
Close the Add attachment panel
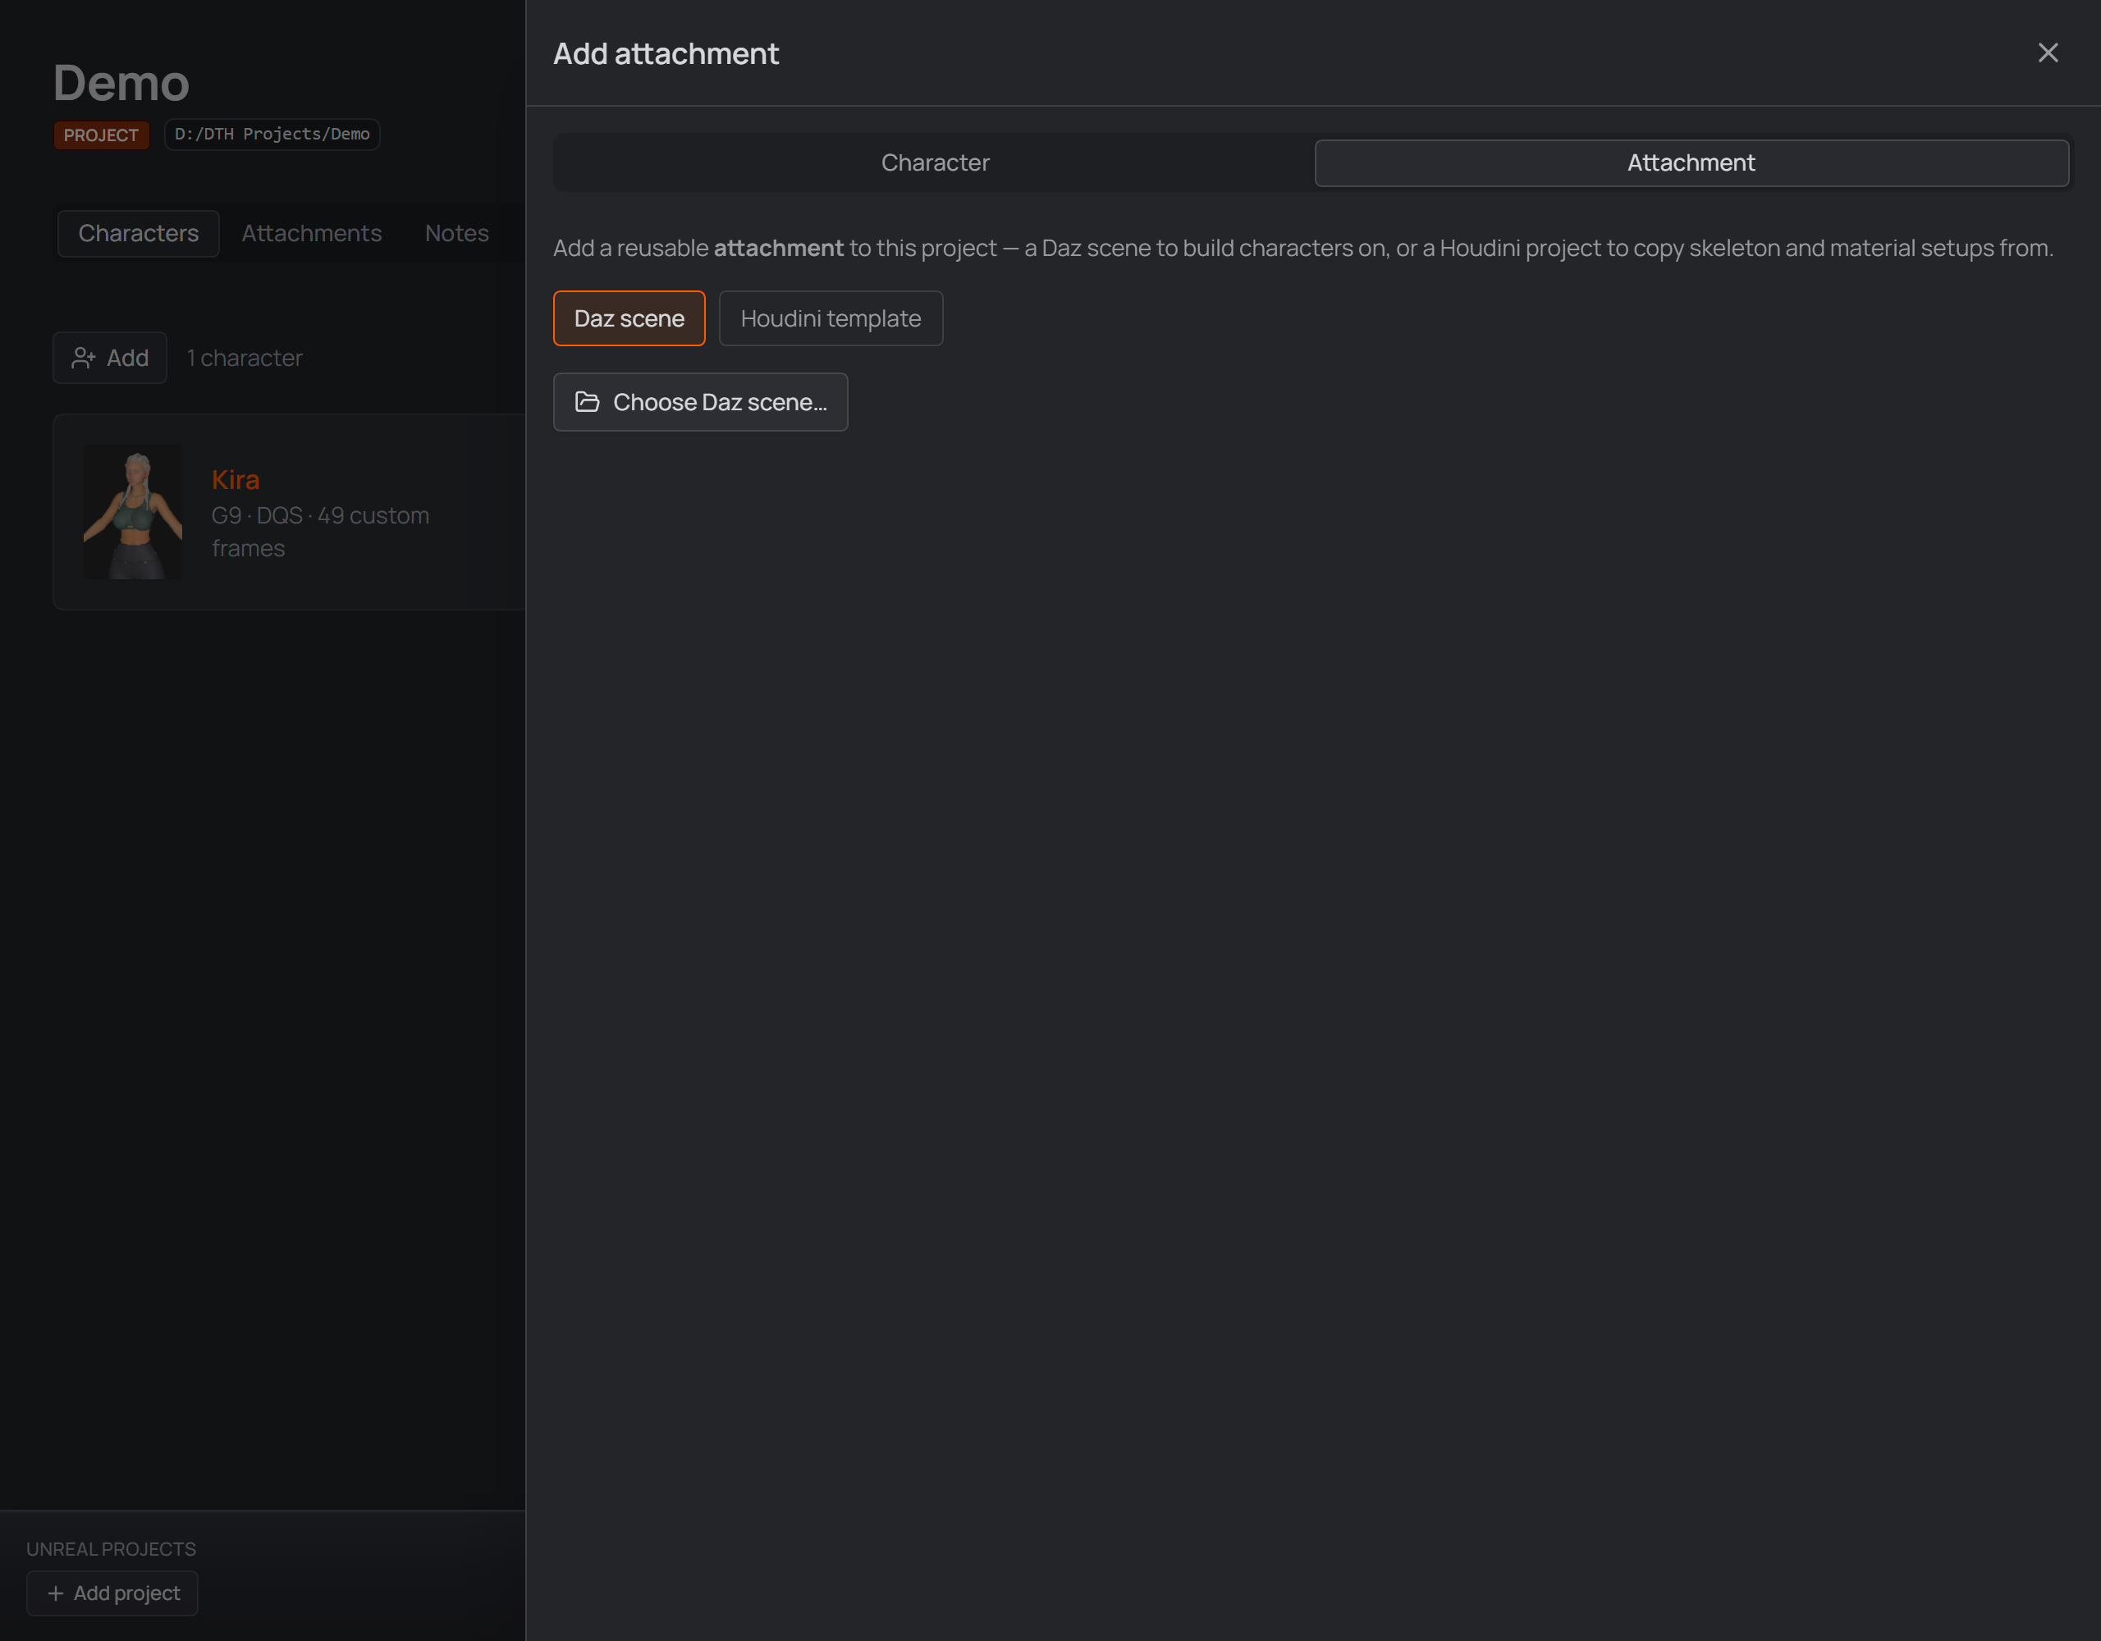pos(2047,53)
